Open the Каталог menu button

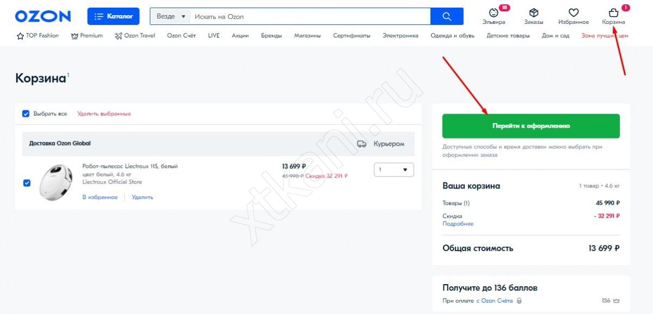pyautogui.click(x=113, y=16)
